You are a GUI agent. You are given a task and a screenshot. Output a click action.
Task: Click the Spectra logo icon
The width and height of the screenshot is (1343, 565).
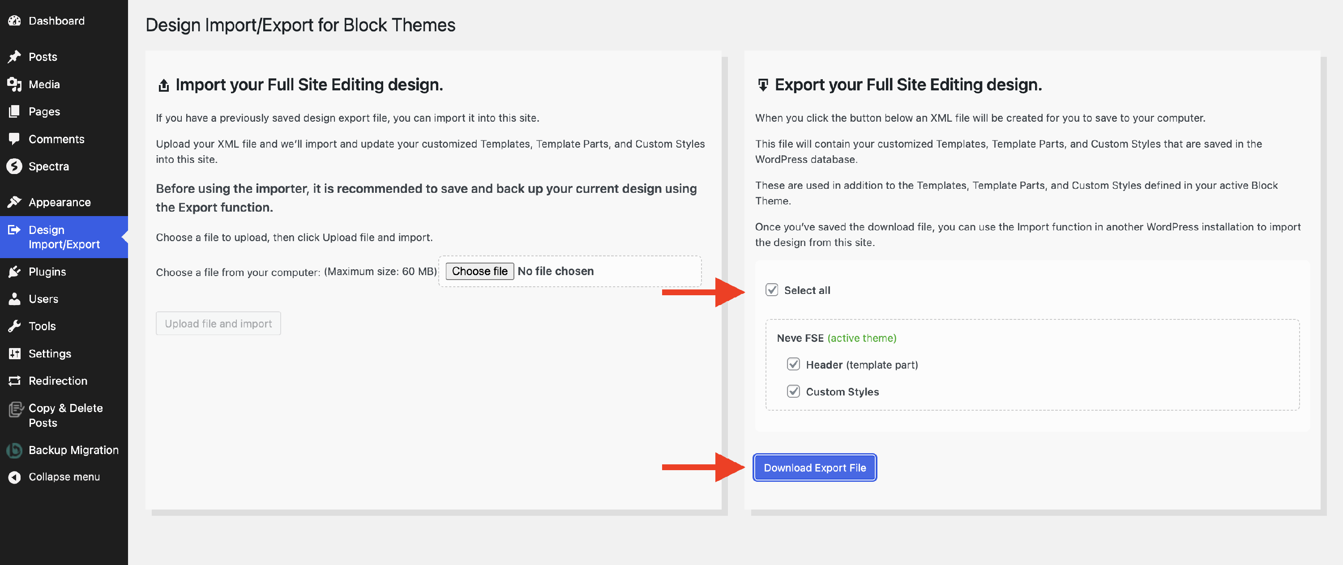[14, 166]
